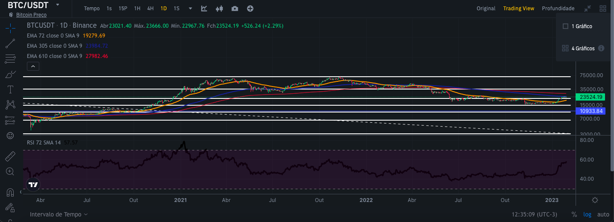Select the ruler measure tool
The image size is (614, 222).
[x=10, y=156]
